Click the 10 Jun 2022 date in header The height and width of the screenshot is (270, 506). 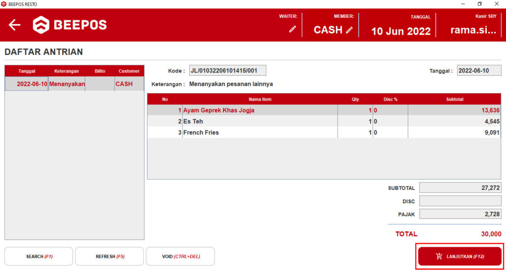401,31
